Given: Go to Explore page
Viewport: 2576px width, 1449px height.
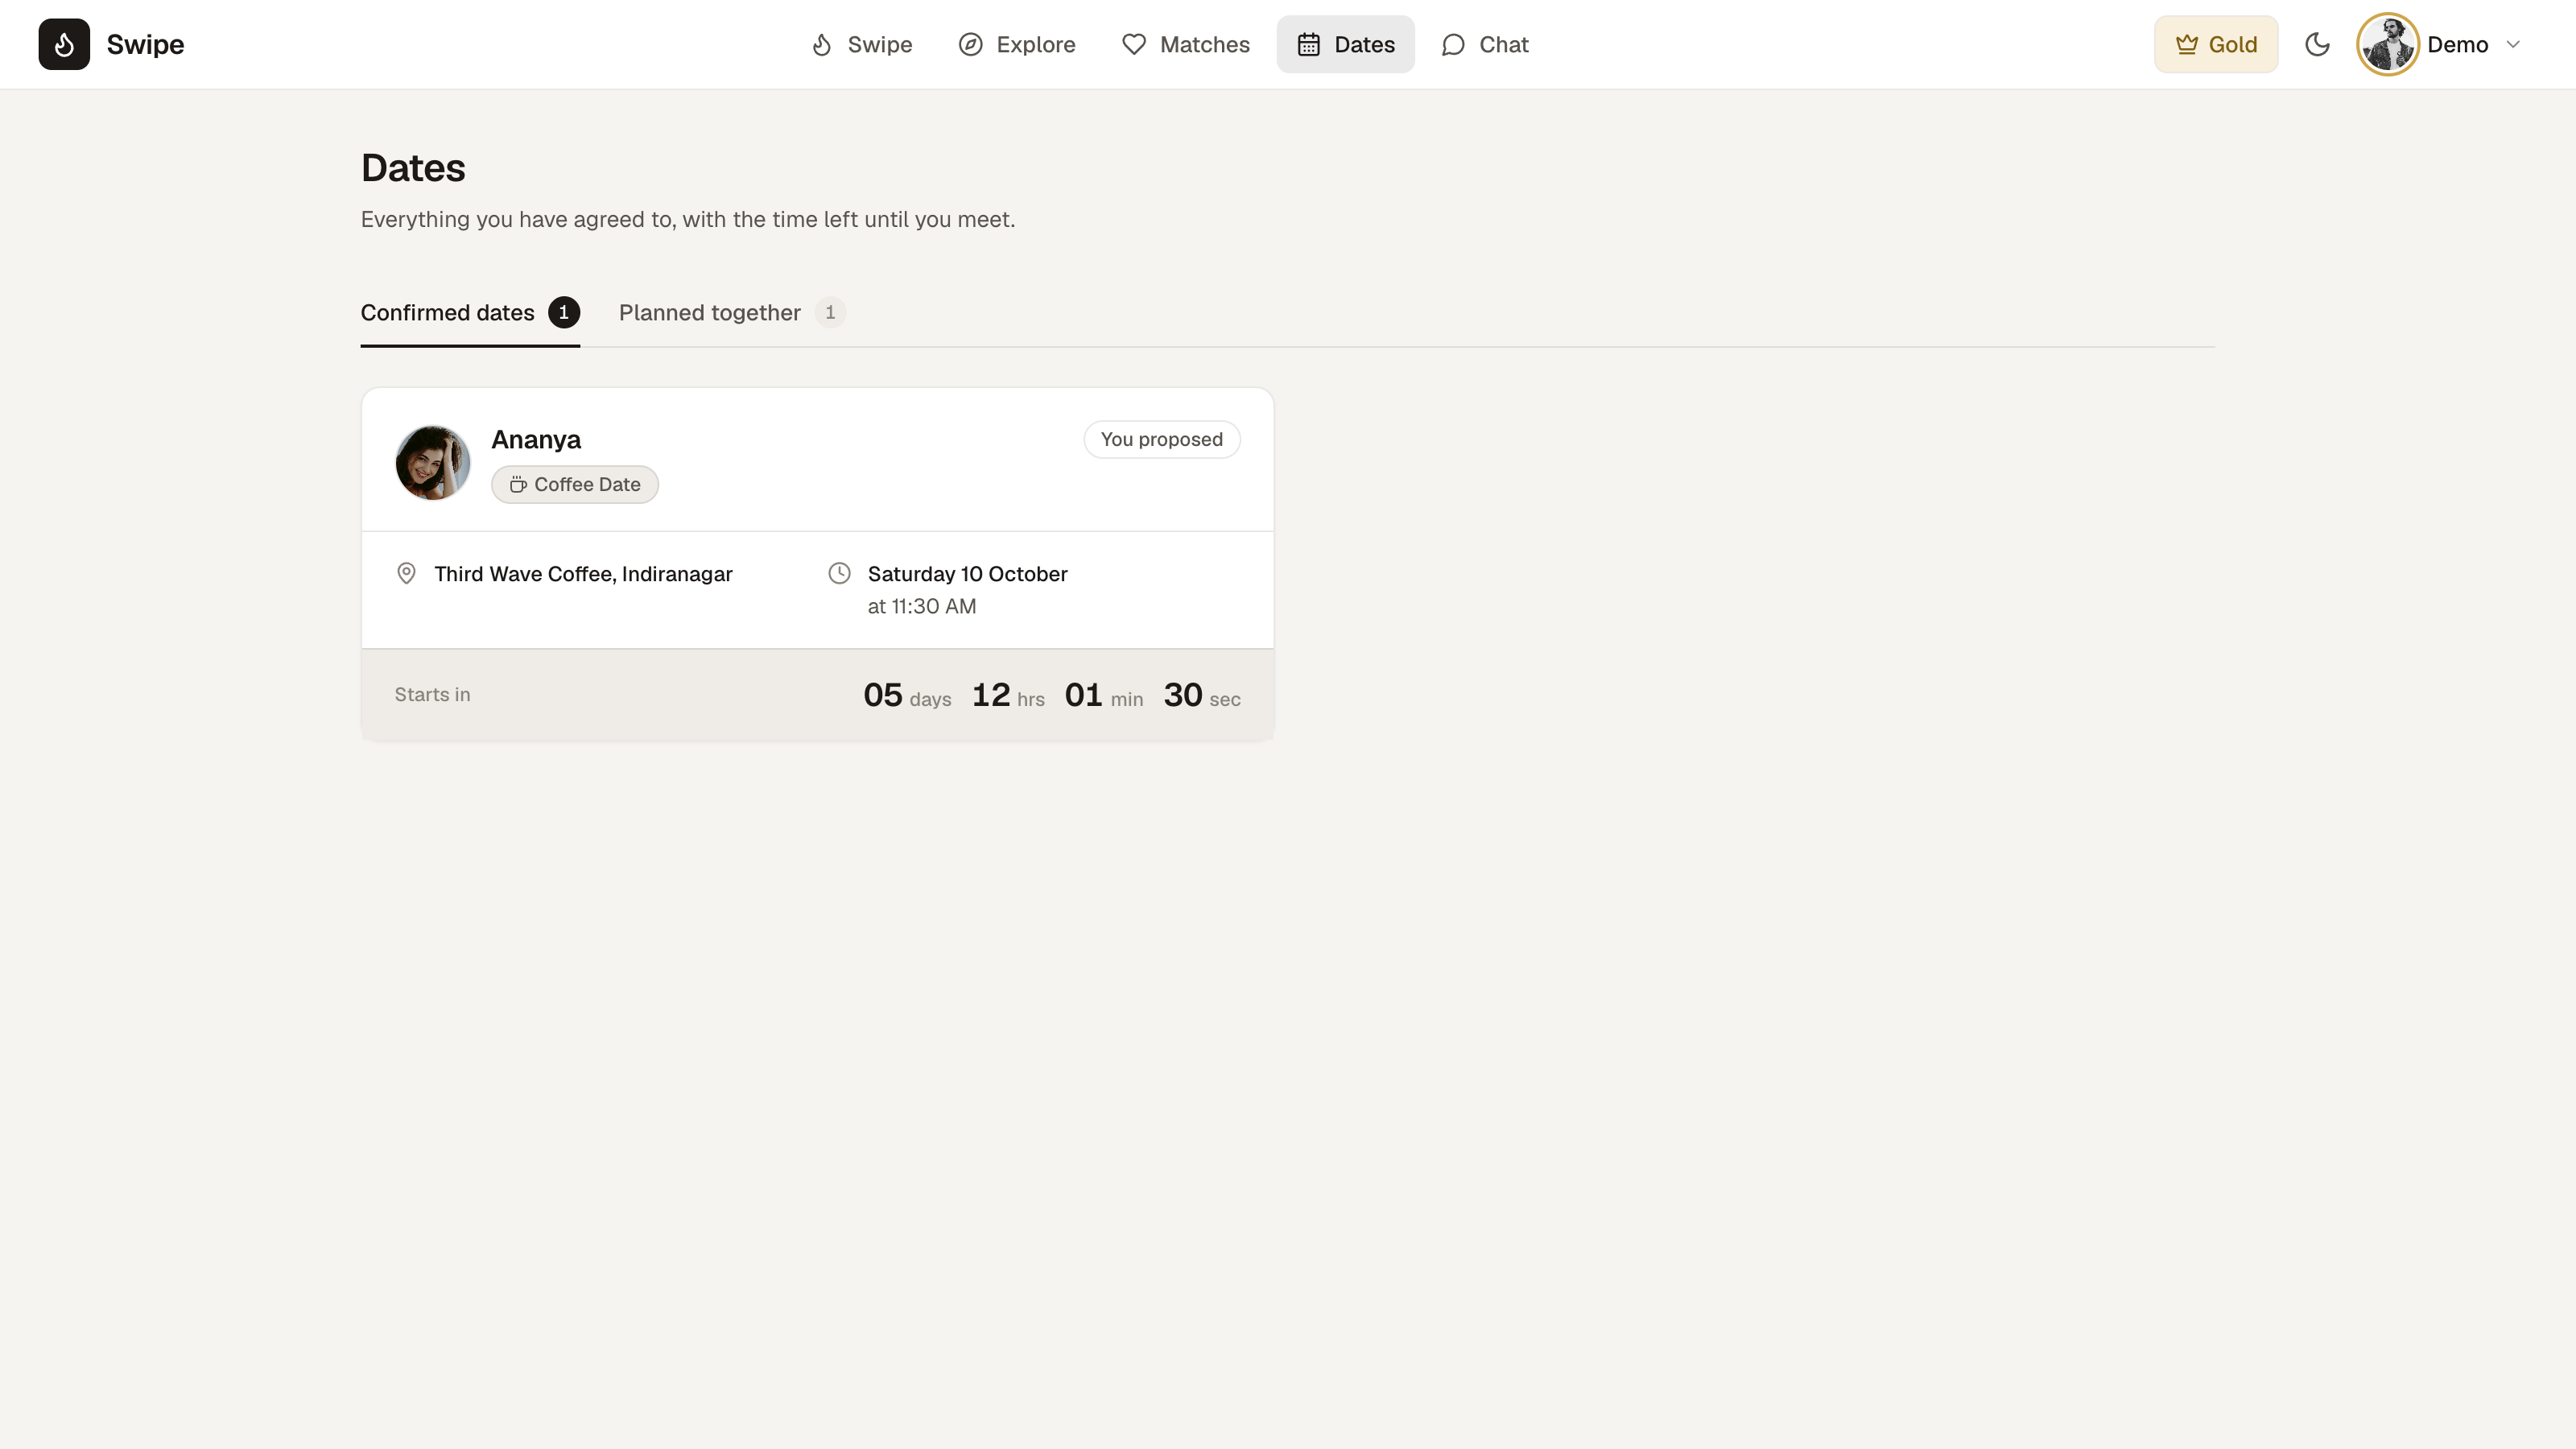Looking at the screenshot, I should point(1017,44).
